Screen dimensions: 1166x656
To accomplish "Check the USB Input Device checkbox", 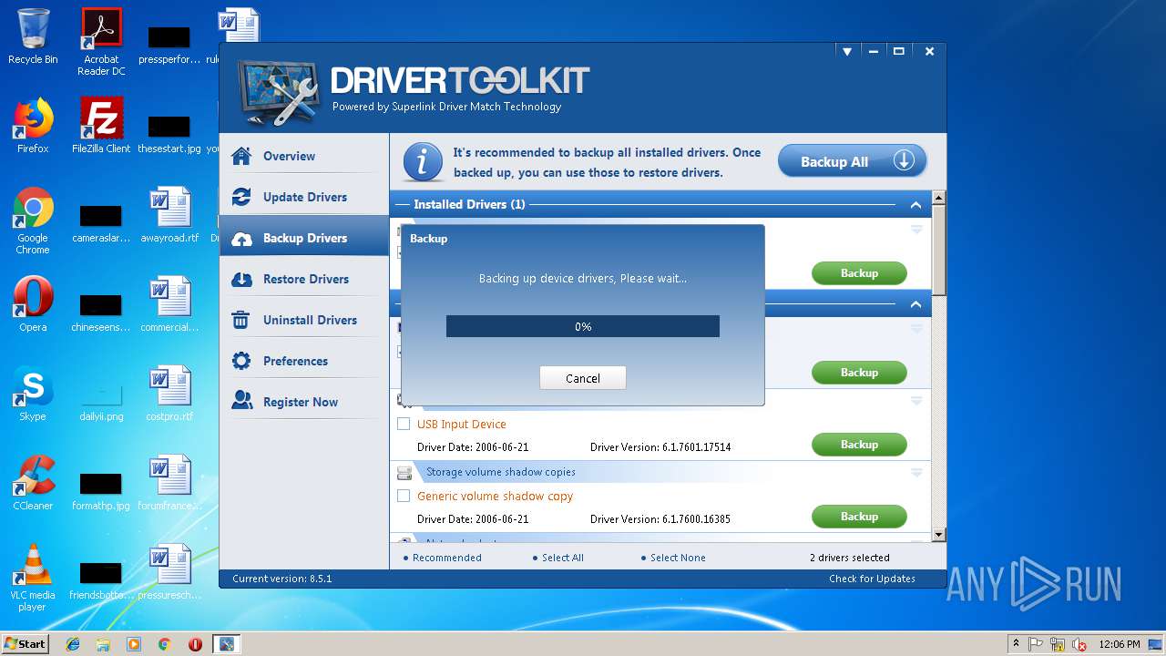I will [x=404, y=424].
